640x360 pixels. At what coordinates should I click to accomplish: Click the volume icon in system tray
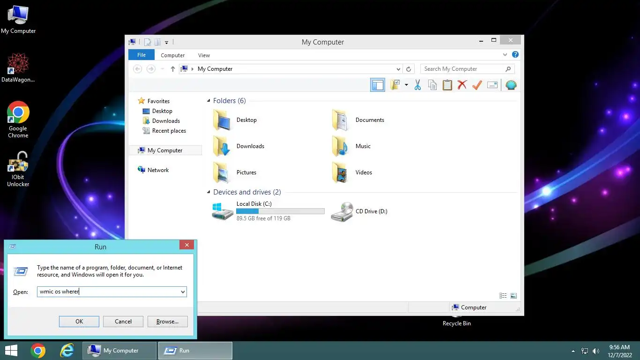(596, 351)
